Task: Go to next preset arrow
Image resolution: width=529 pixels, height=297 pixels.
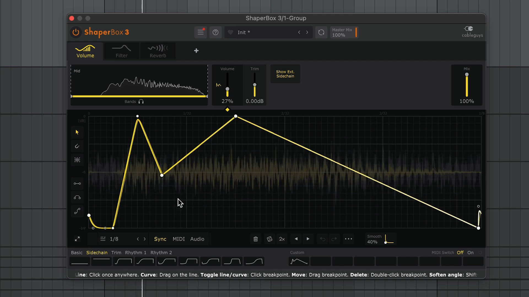Action: point(307,32)
